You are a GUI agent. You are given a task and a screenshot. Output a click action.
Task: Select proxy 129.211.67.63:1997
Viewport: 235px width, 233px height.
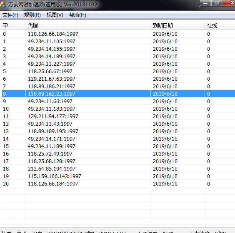click(117, 79)
